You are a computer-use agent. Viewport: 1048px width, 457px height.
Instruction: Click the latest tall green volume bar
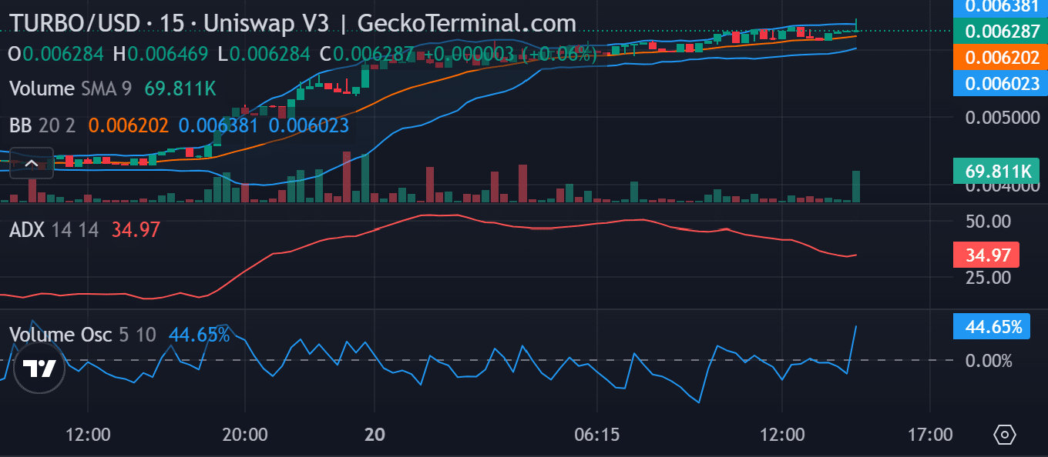click(x=856, y=187)
